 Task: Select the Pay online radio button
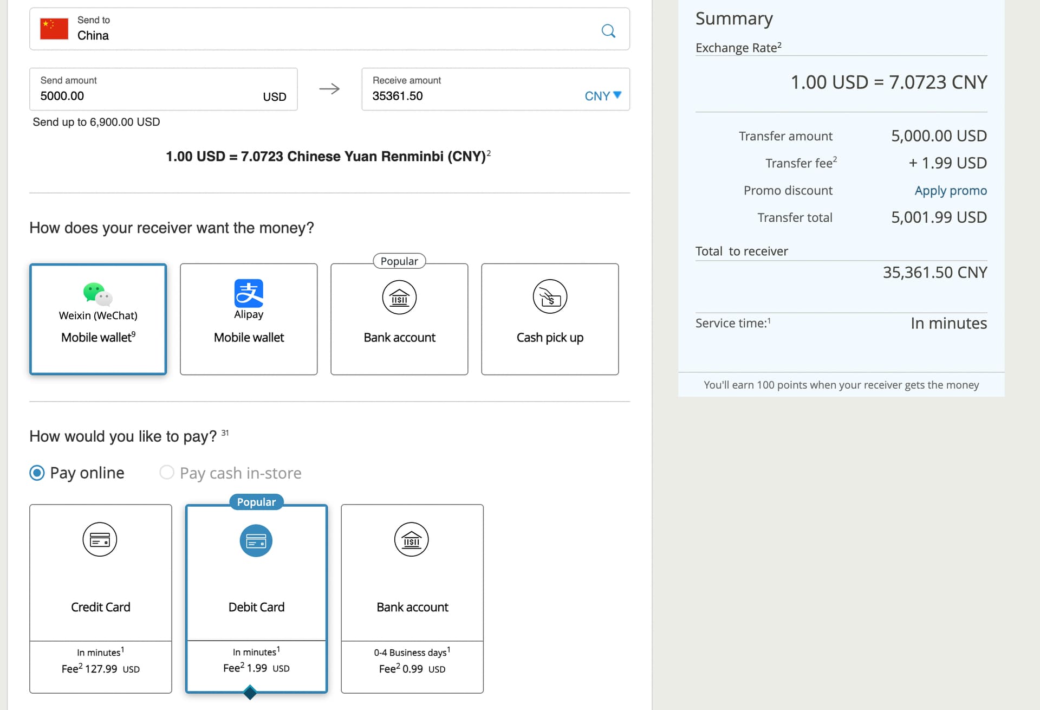(37, 473)
